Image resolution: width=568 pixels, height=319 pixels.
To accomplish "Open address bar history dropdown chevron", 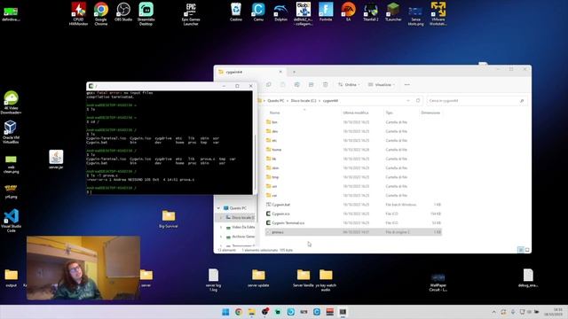I will pos(408,100).
